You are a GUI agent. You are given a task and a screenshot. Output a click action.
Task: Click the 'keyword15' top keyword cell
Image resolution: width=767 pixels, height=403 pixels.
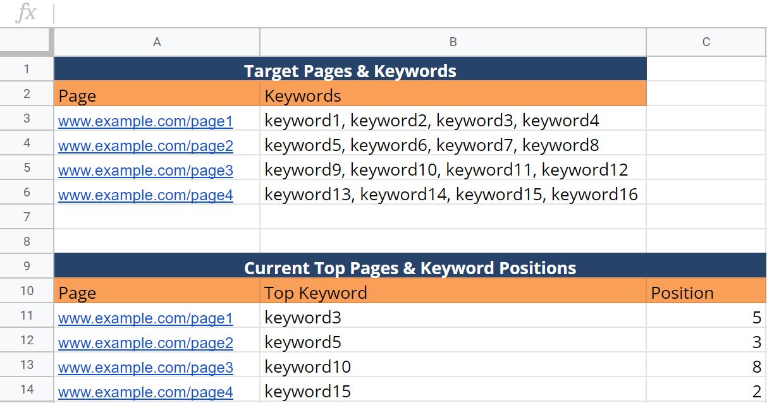(x=453, y=390)
